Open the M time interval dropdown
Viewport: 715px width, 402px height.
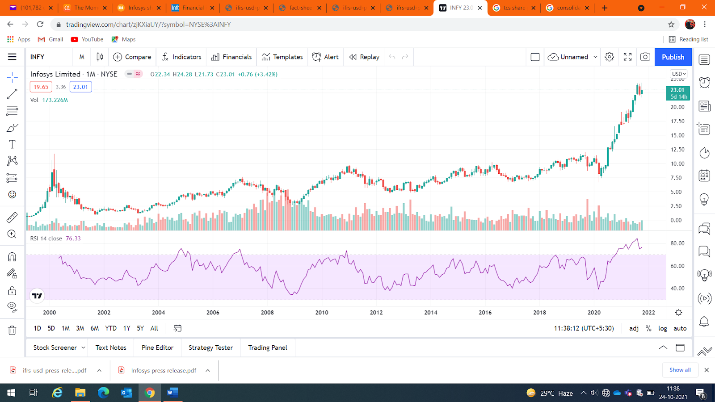click(x=82, y=57)
